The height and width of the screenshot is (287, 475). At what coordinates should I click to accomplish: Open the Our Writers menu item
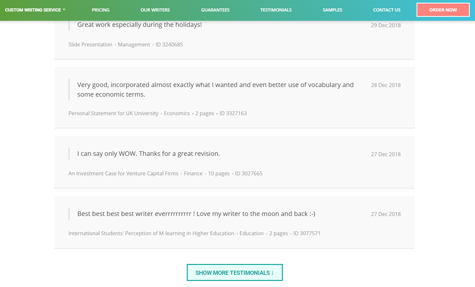[x=155, y=10]
